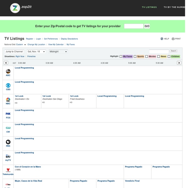The height and width of the screenshot is (188, 188).
Task: Click the Zip/Postal code input field
Action: click(x=133, y=26)
